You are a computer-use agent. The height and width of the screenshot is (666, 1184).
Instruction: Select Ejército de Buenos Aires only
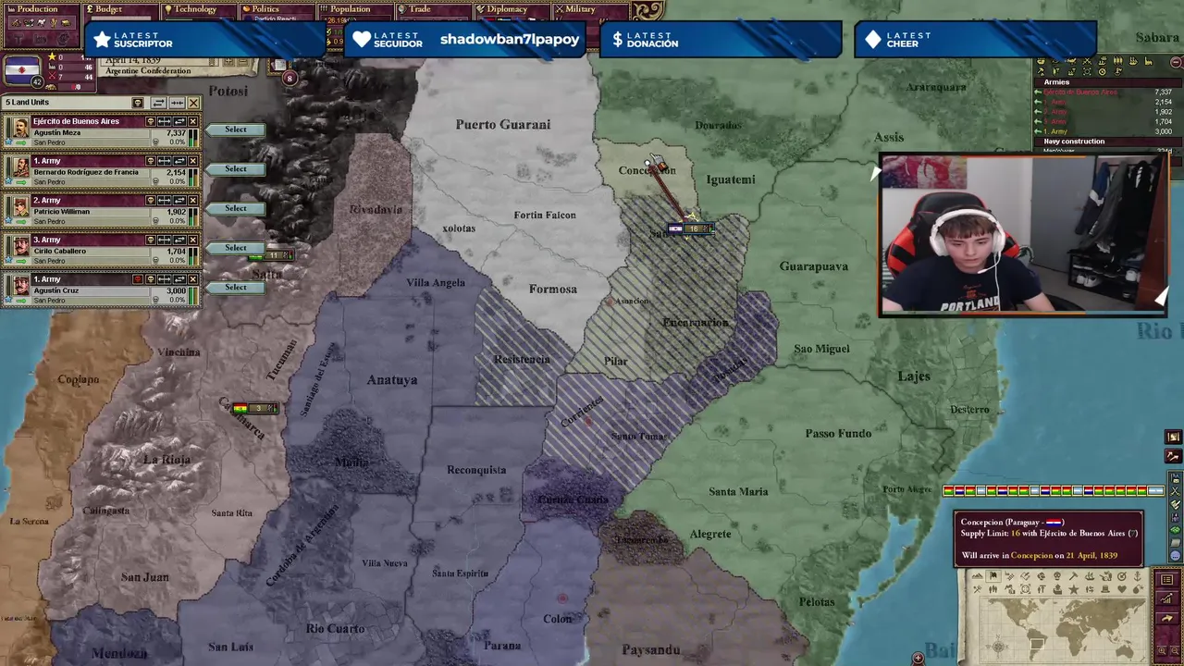[x=236, y=129]
